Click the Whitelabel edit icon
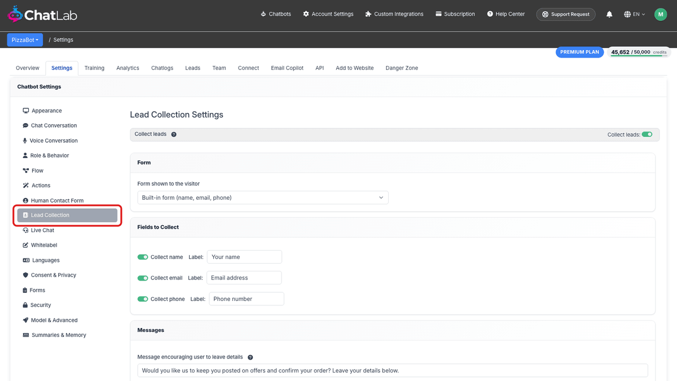The image size is (677, 381). 25,245
